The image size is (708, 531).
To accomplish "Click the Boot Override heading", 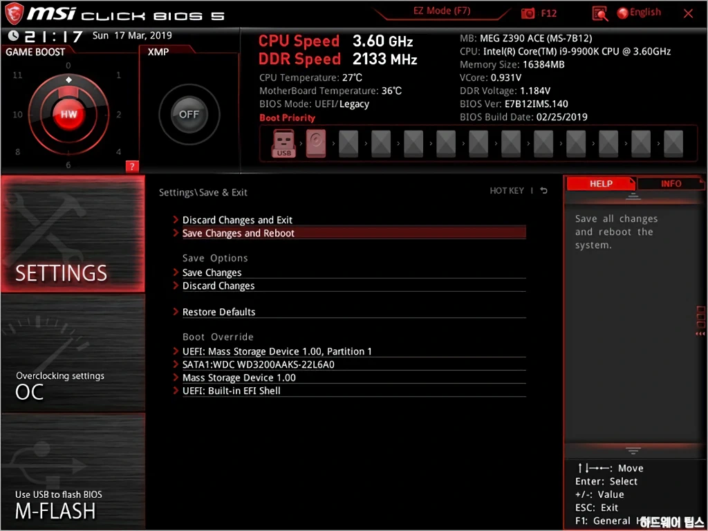I will 218,337.
